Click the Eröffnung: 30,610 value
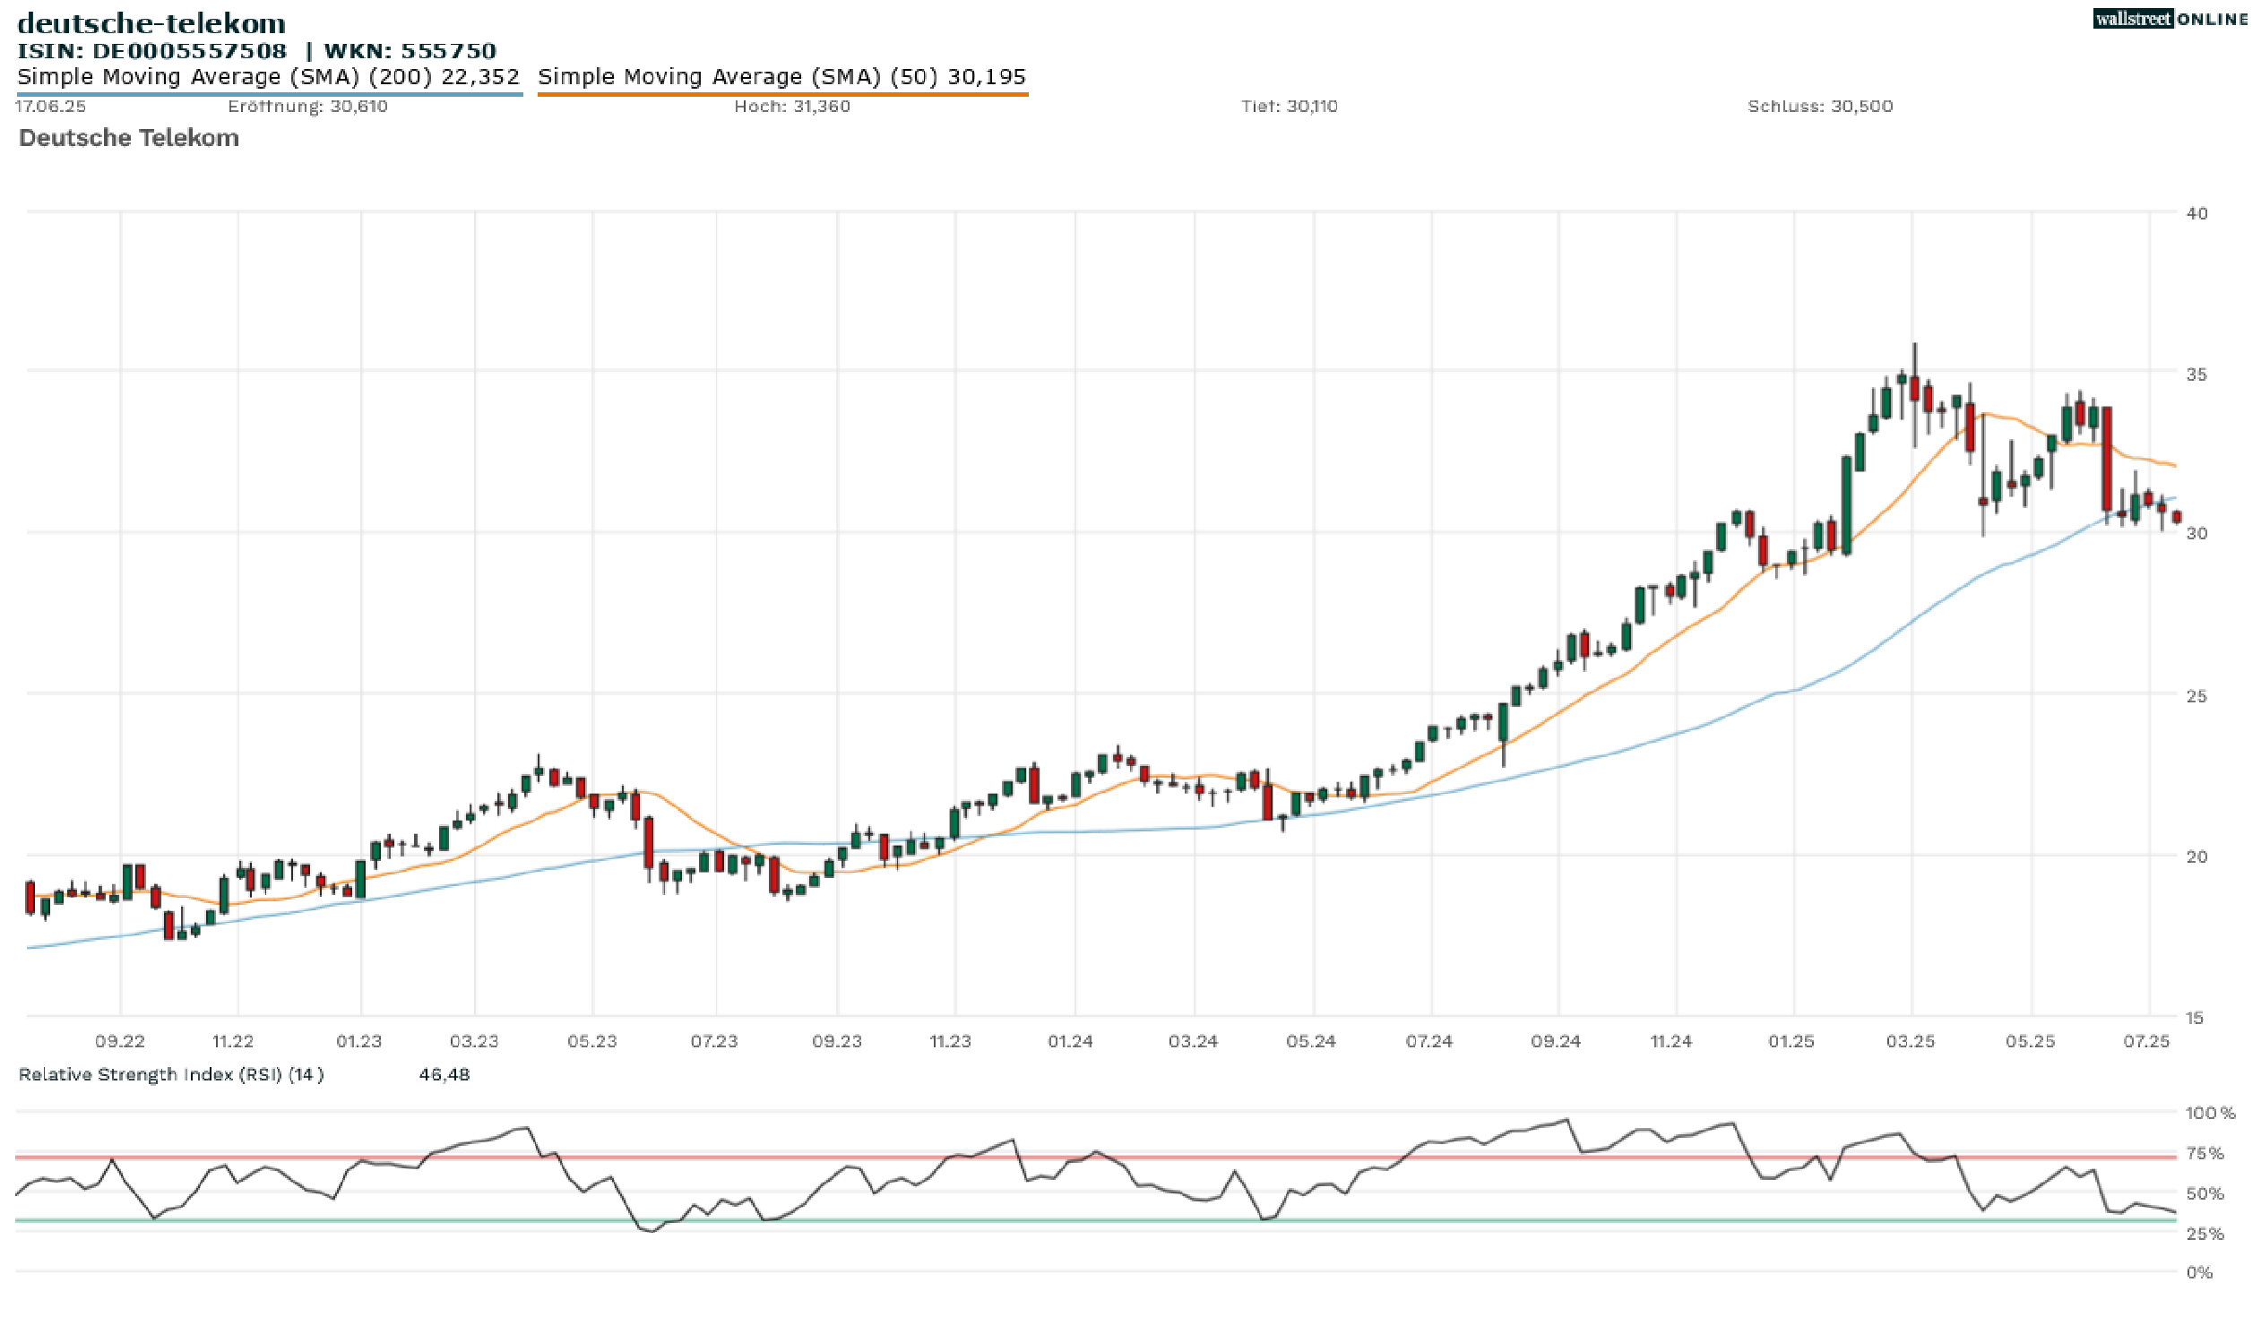Image resolution: width=2261 pixels, height=1317 pixels. pos(307,106)
